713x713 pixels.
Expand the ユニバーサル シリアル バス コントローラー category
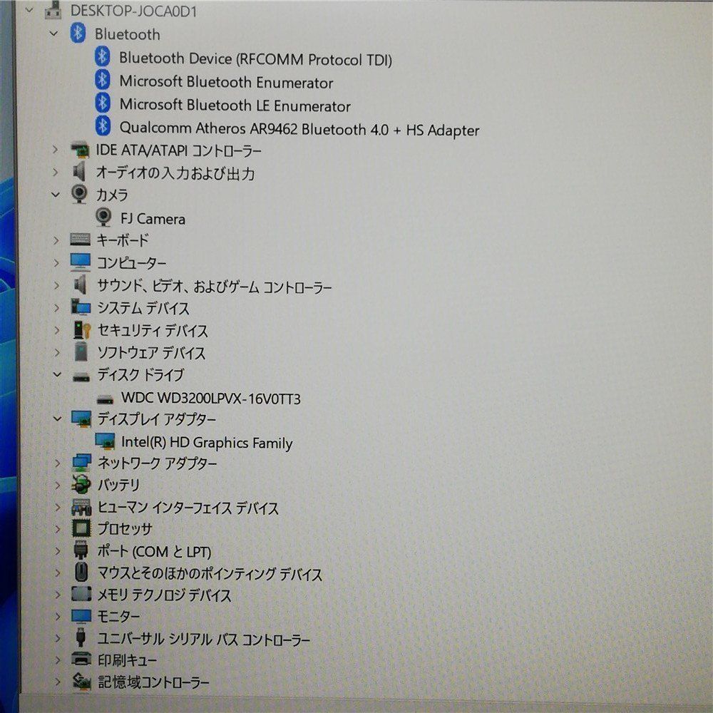point(58,638)
